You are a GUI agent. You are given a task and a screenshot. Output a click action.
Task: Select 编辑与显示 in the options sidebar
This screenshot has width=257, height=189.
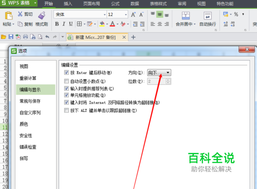(35, 90)
